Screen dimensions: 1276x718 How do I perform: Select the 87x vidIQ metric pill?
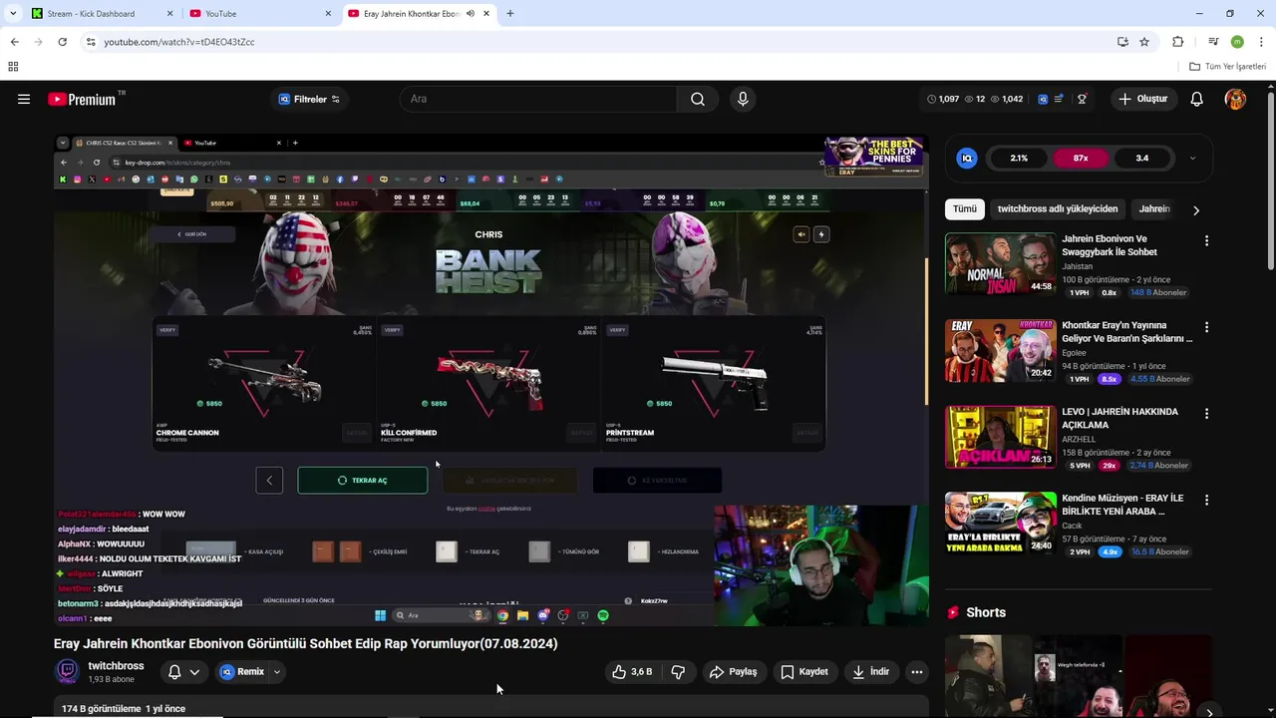click(1081, 158)
